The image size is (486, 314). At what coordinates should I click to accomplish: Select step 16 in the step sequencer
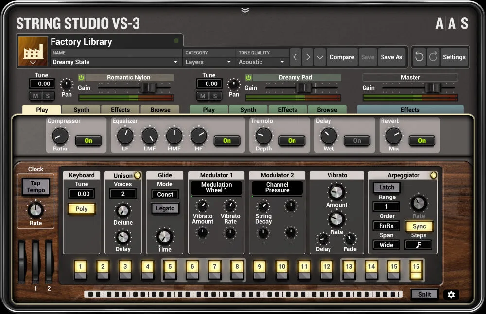416,267
